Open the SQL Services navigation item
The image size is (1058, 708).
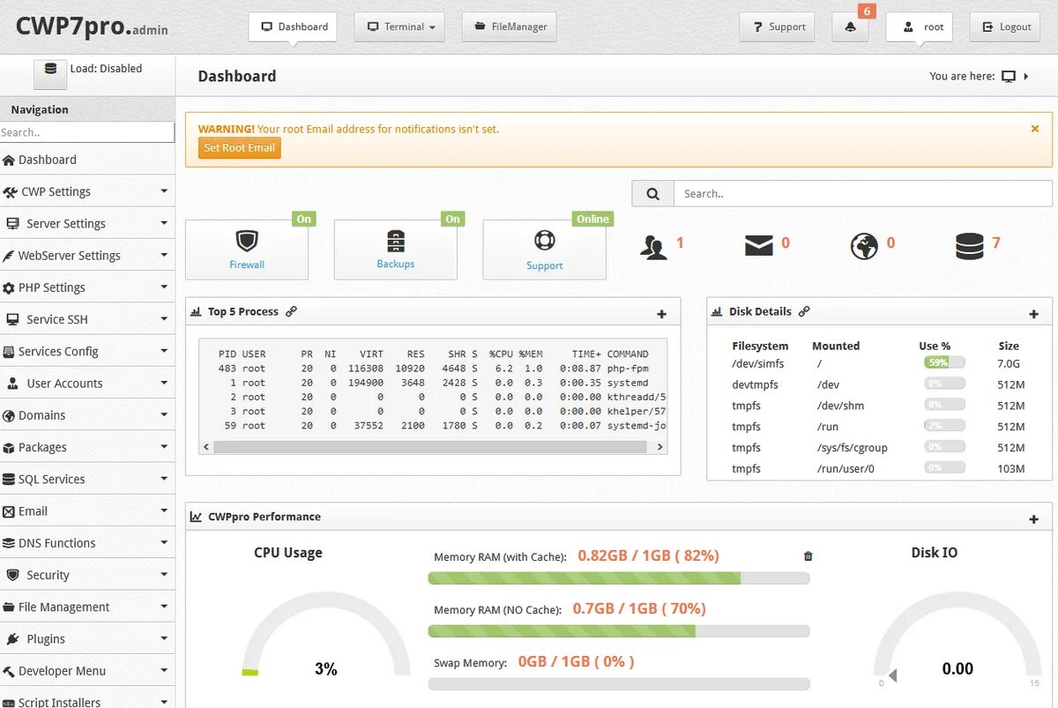pos(87,479)
